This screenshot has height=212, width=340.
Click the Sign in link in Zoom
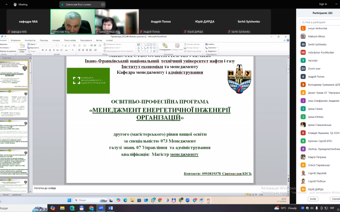pyautogui.click(x=323, y=4)
